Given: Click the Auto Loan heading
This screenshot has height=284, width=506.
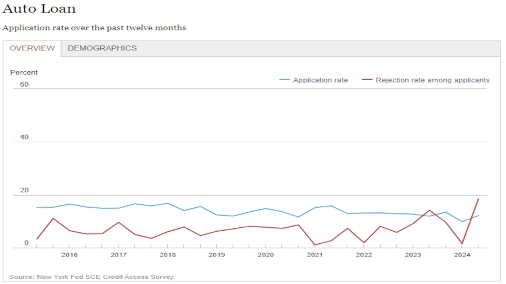Looking at the screenshot, I should click(x=39, y=9).
